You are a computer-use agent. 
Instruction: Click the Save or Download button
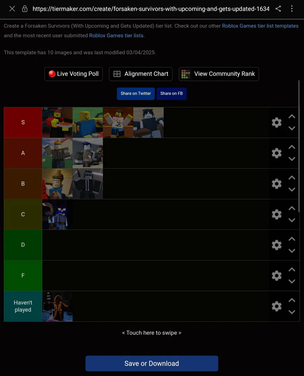pyautogui.click(x=152, y=363)
